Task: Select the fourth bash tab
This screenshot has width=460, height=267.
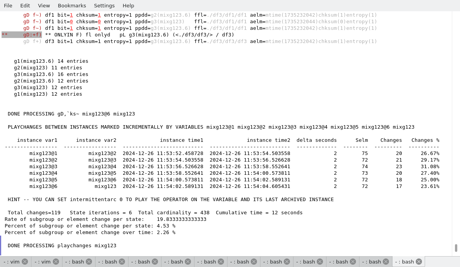Action: [174, 262]
